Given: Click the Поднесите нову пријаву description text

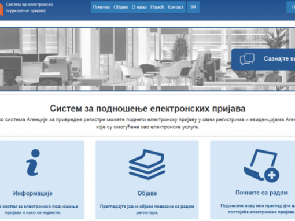Looking at the screenshot, I should (x=259, y=209).
